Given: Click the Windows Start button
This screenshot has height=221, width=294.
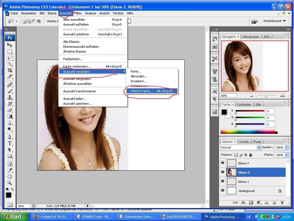Looking at the screenshot, I should pyautogui.click(x=14, y=217).
